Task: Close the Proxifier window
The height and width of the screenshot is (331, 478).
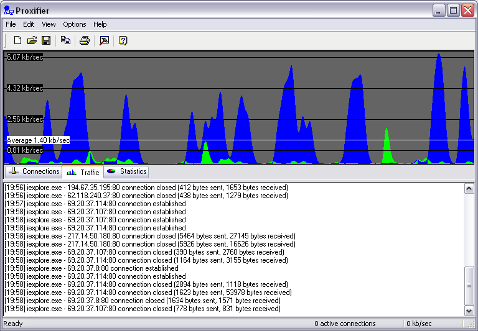Action: [x=467, y=11]
